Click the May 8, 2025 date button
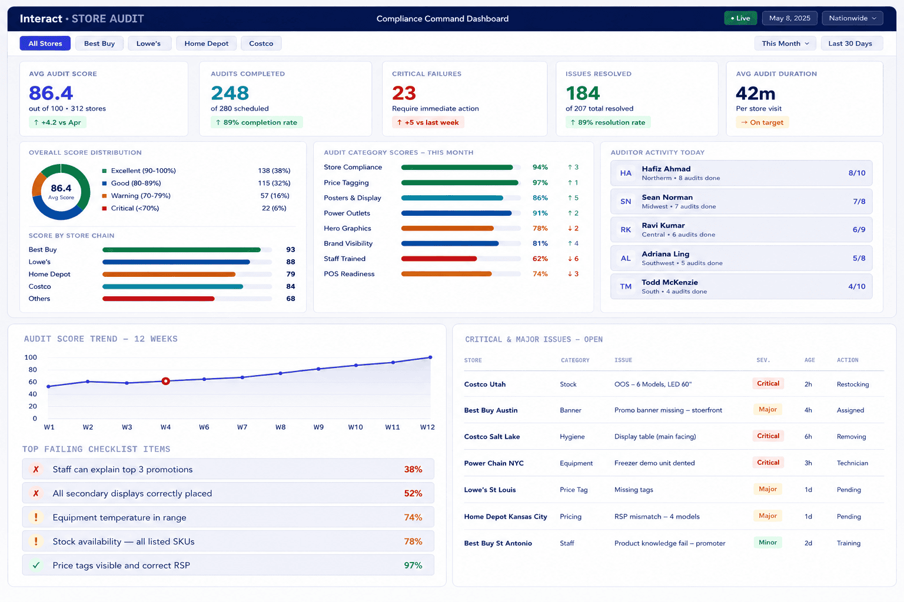This screenshot has width=904, height=602. [790, 18]
